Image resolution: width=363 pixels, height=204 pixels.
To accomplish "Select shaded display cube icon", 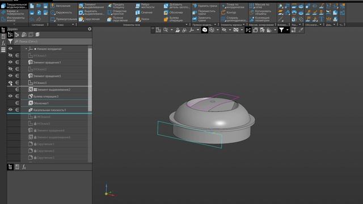I will point(205,30).
